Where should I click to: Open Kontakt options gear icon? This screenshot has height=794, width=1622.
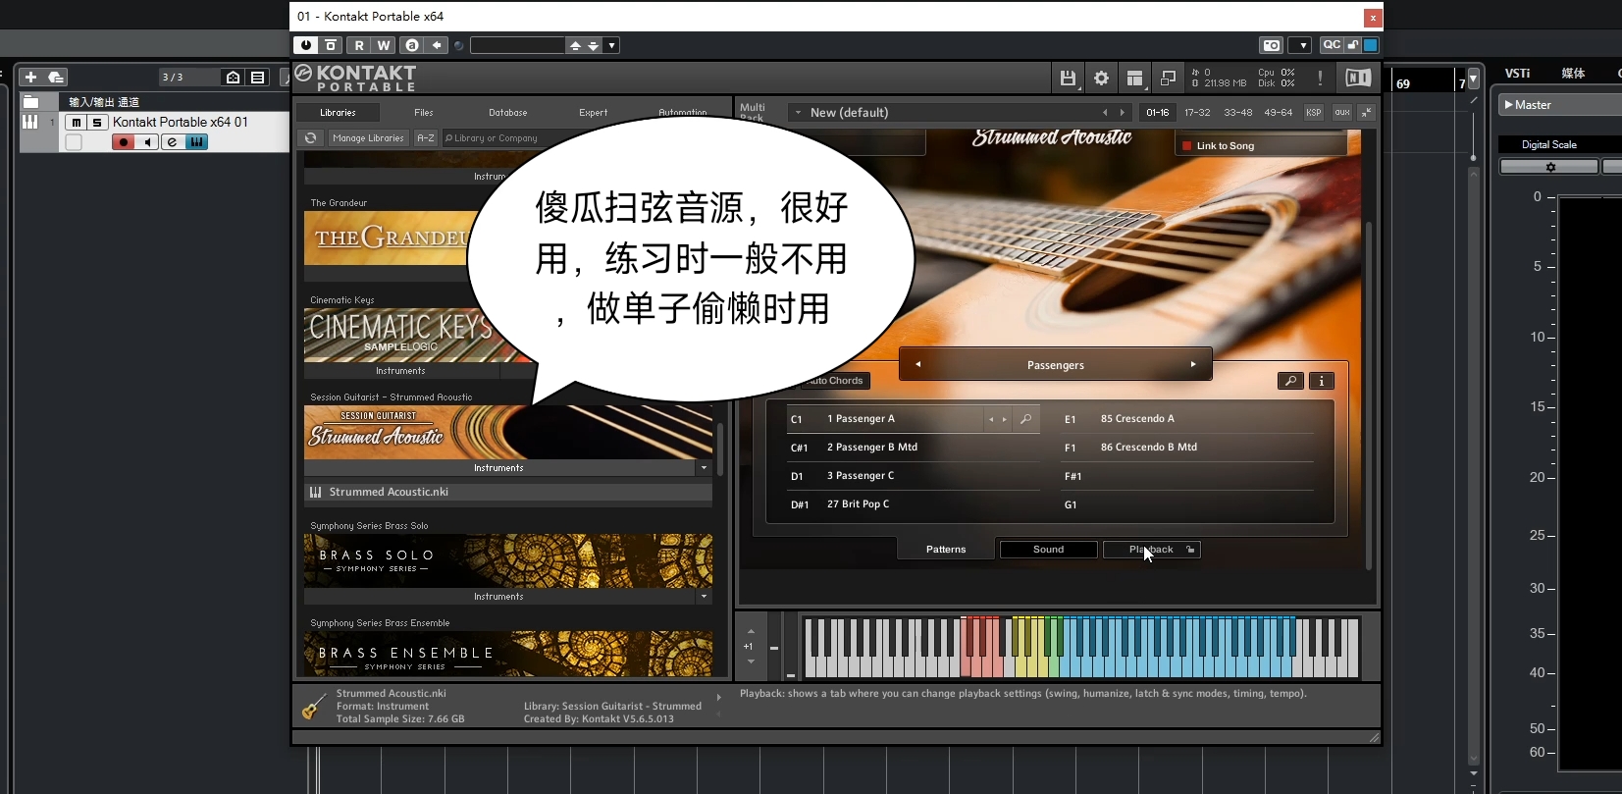click(1101, 78)
